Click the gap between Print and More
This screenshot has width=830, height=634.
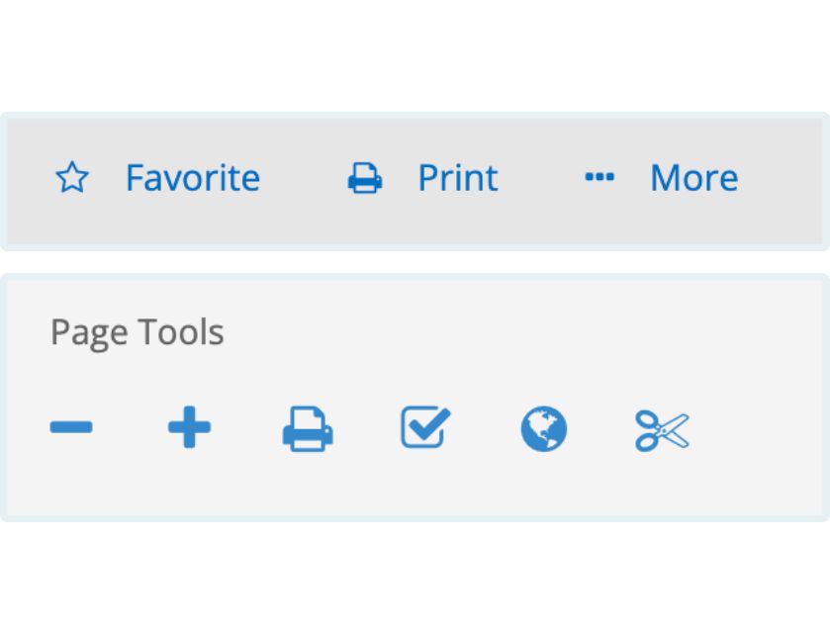pos(541,179)
